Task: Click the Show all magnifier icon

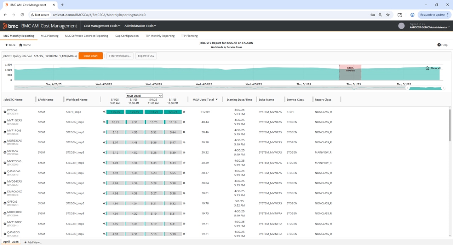Action: 428,68
